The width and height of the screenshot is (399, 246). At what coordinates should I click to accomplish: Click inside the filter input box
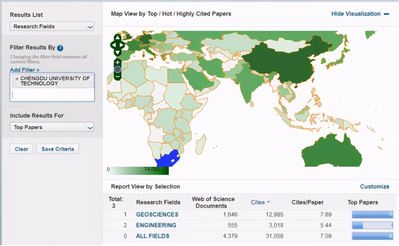(x=52, y=95)
